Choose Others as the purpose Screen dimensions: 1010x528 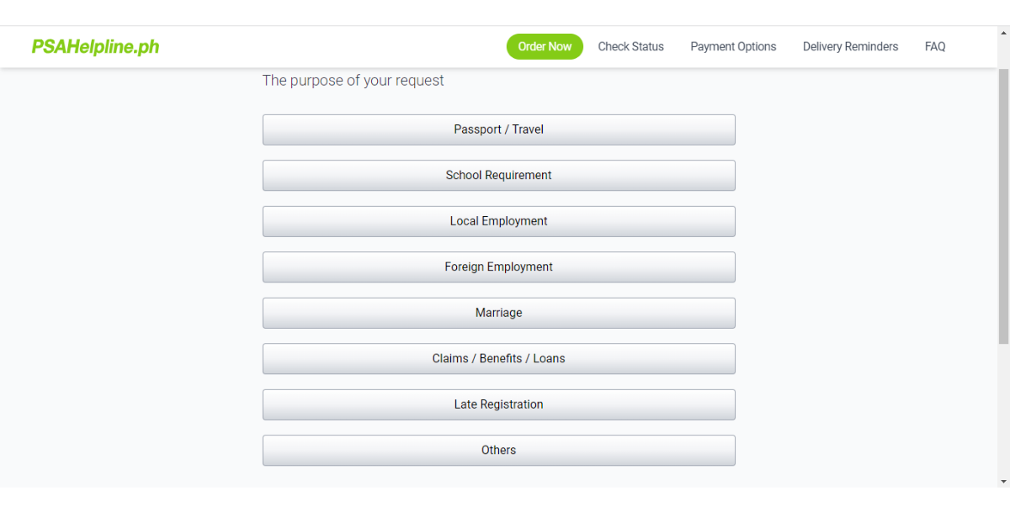coord(498,450)
